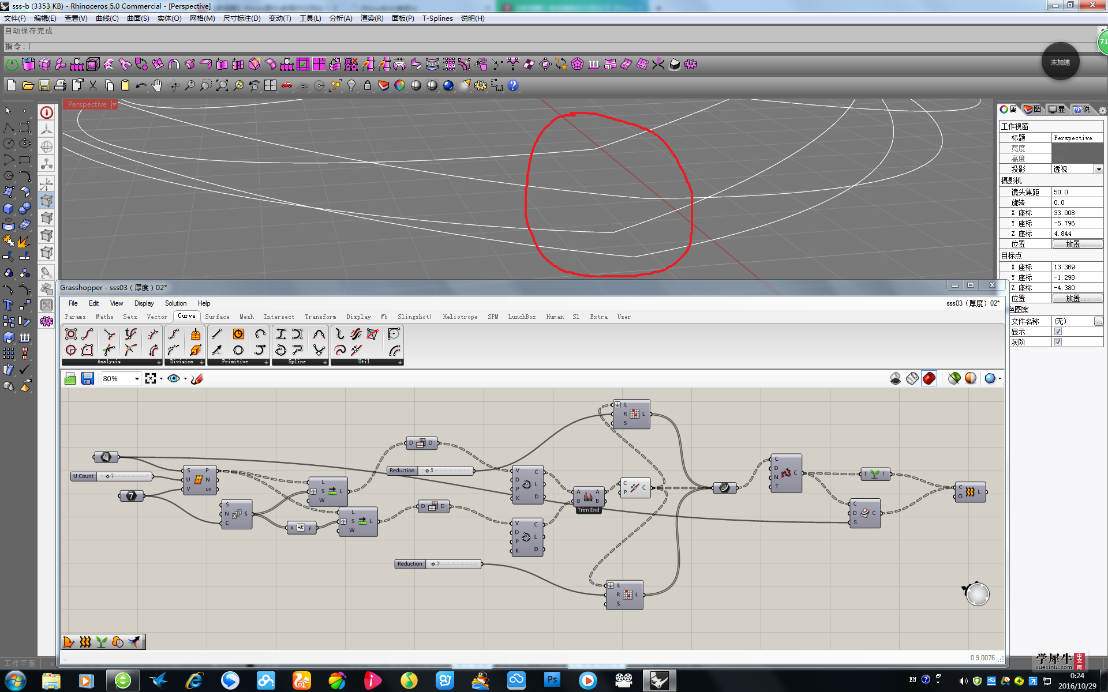The image size is (1108, 692).
Task: Expand the Analysis panel component list
Action: [159, 362]
